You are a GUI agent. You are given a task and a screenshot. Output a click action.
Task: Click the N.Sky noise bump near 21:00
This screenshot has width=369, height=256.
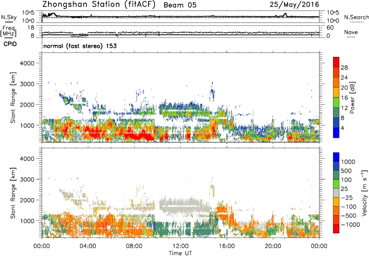pyautogui.click(x=285, y=15)
